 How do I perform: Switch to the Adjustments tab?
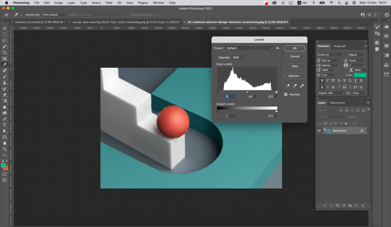pyautogui.click(x=337, y=103)
